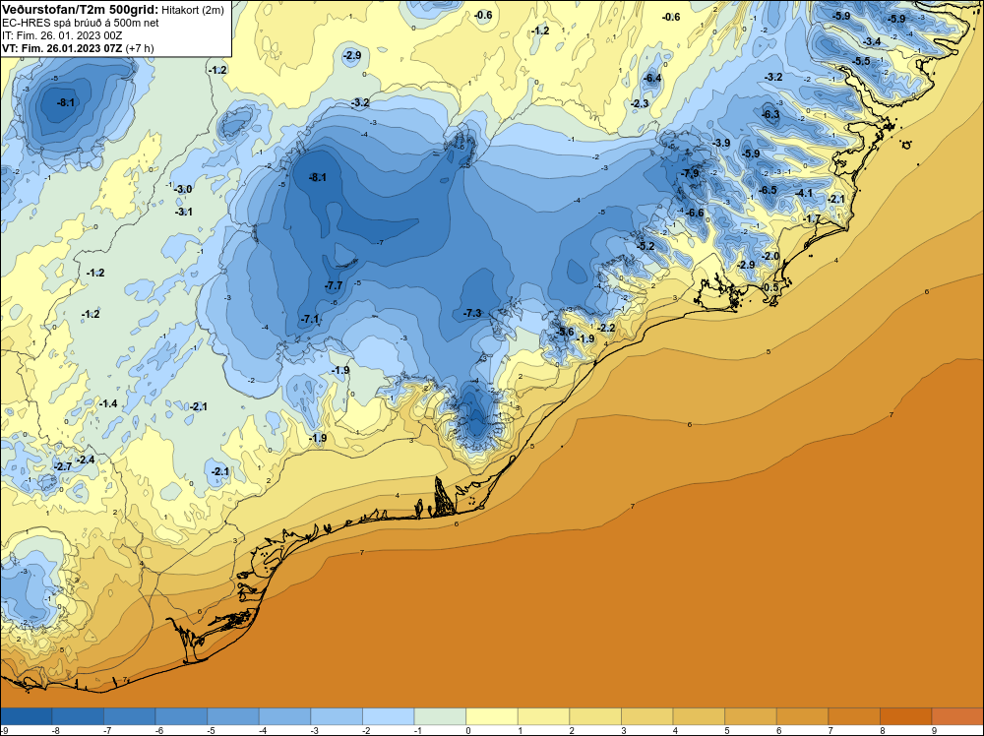
Task: Click the -2.4 temperature value
Action: tap(86, 460)
